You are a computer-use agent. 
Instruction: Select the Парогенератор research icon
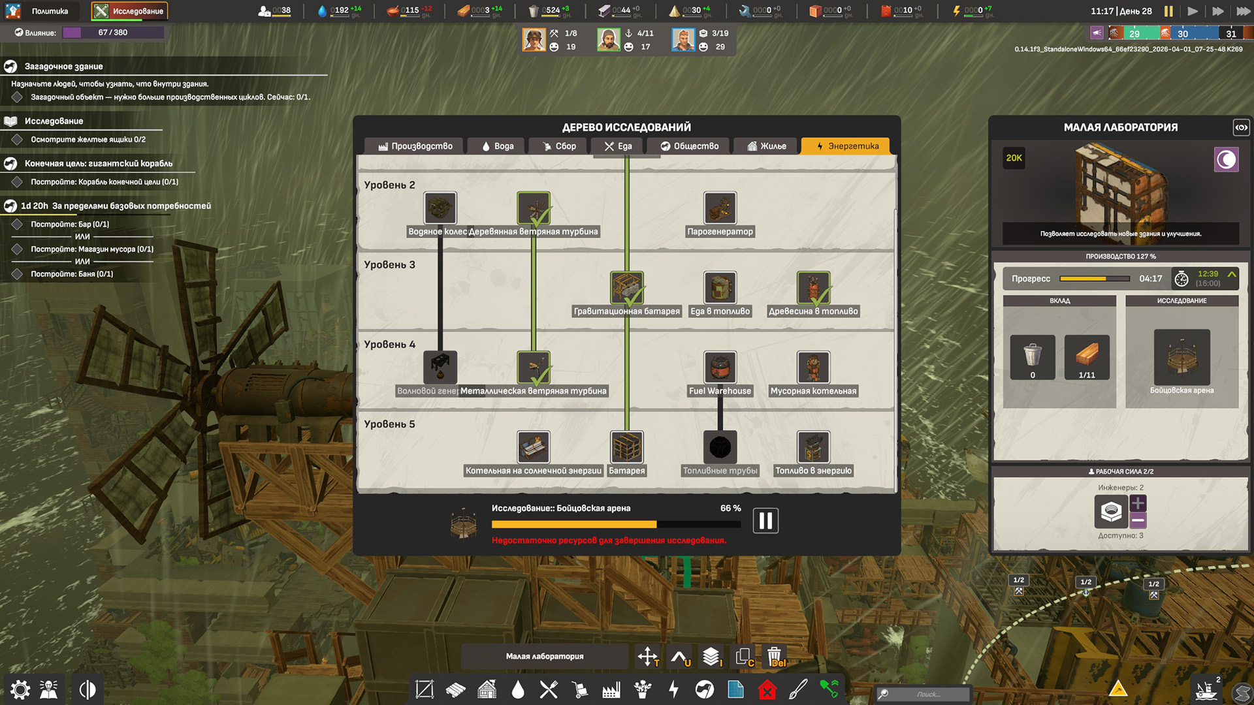click(720, 208)
